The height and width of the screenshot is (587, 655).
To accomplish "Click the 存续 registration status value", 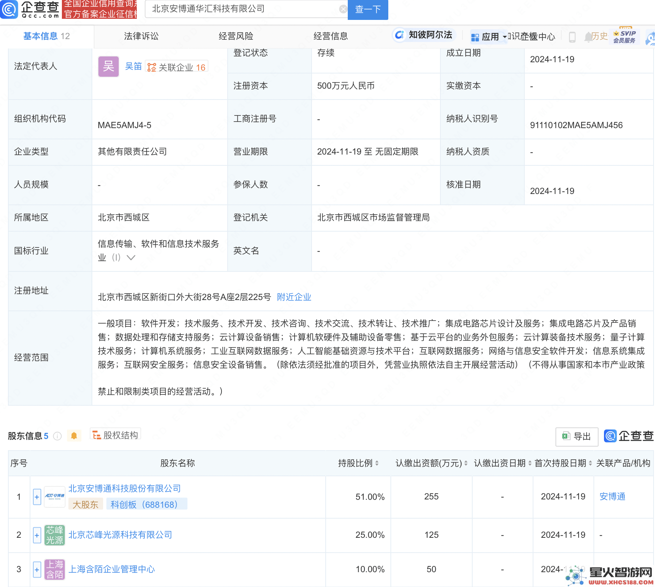I will [x=326, y=53].
